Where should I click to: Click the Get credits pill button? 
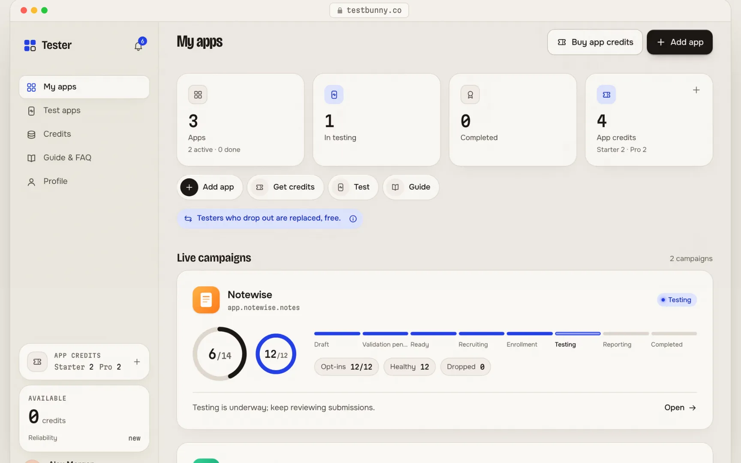[x=286, y=187]
